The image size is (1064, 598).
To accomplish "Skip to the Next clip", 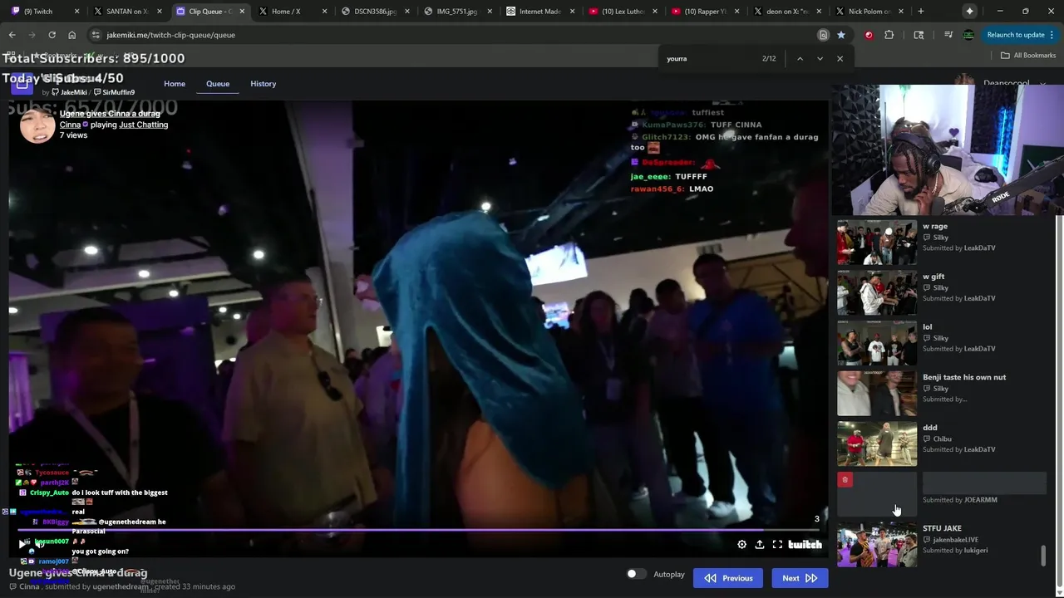I will (800, 578).
